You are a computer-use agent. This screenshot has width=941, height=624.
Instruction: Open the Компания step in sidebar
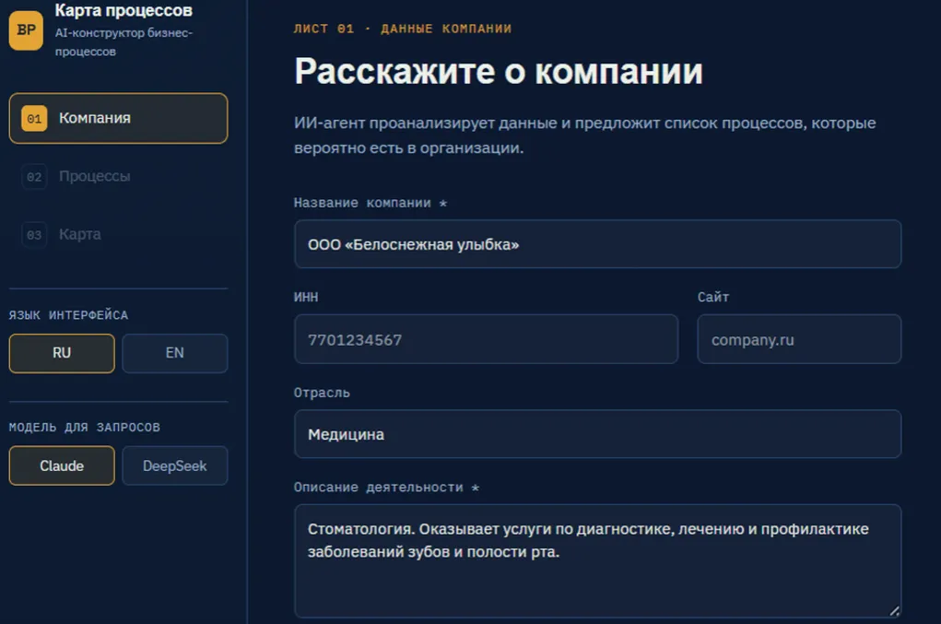click(118, 118)
